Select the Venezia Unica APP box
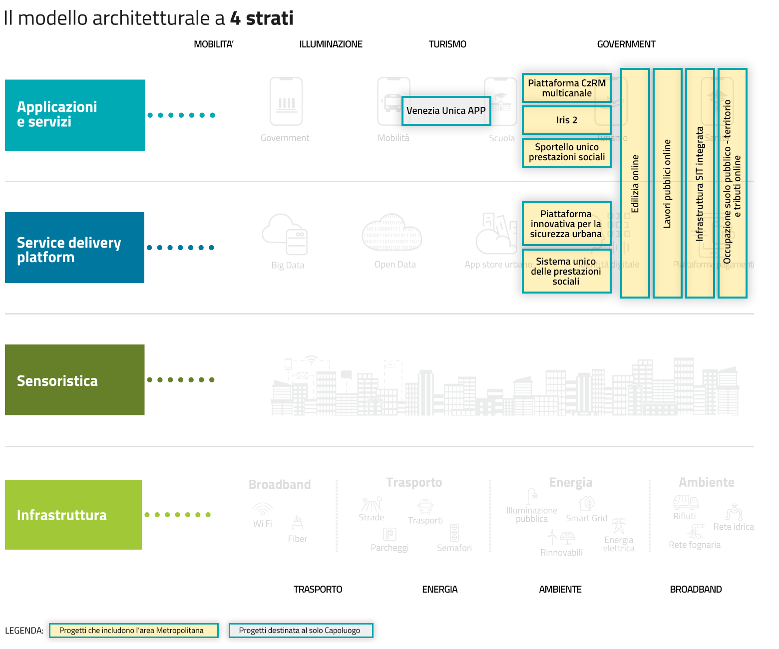 point(446,111)
